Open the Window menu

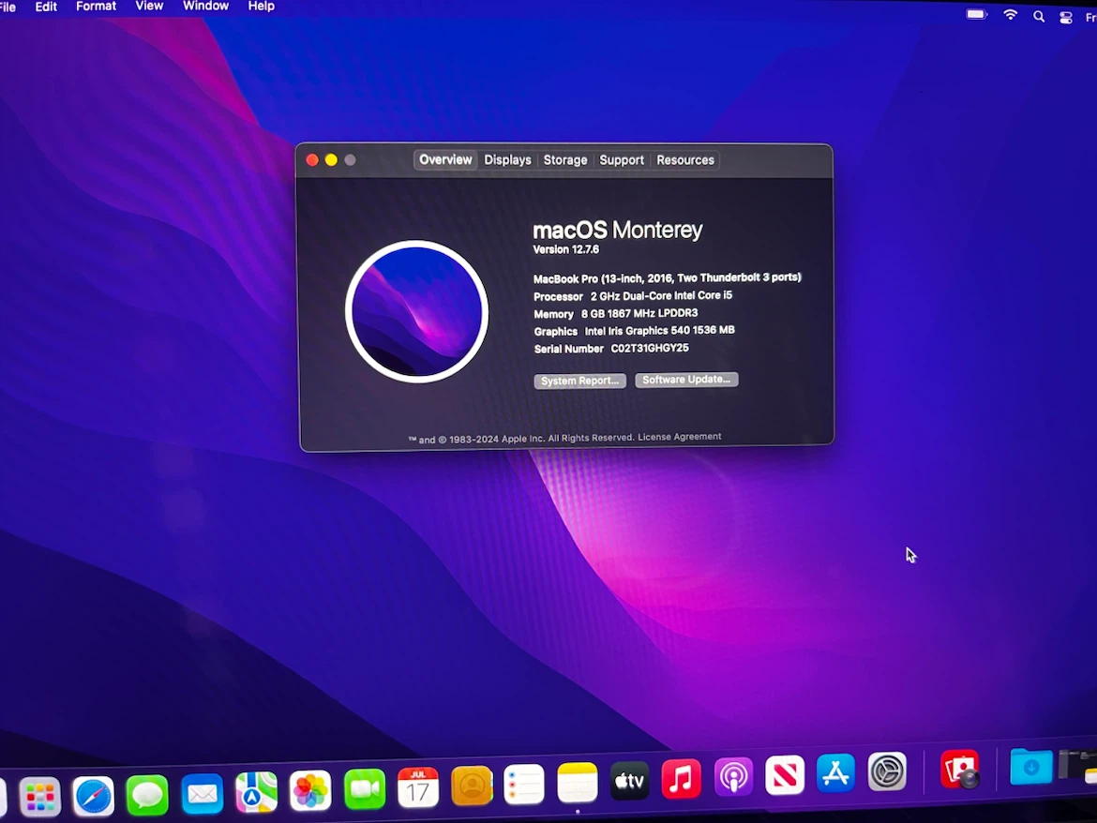click(x=205, y=6)
